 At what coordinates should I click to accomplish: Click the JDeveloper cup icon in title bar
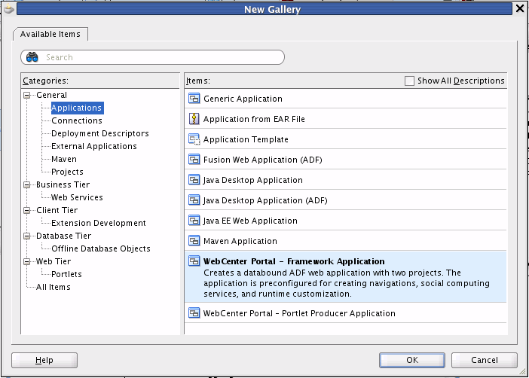pyautogui.click(x=9, y=9)
